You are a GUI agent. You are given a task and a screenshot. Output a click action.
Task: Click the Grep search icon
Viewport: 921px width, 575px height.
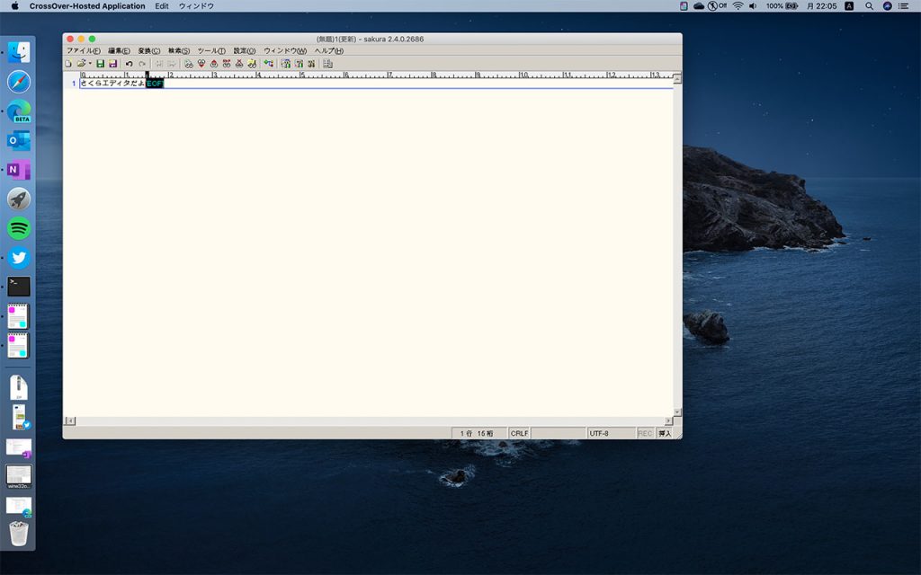[252, 64]
